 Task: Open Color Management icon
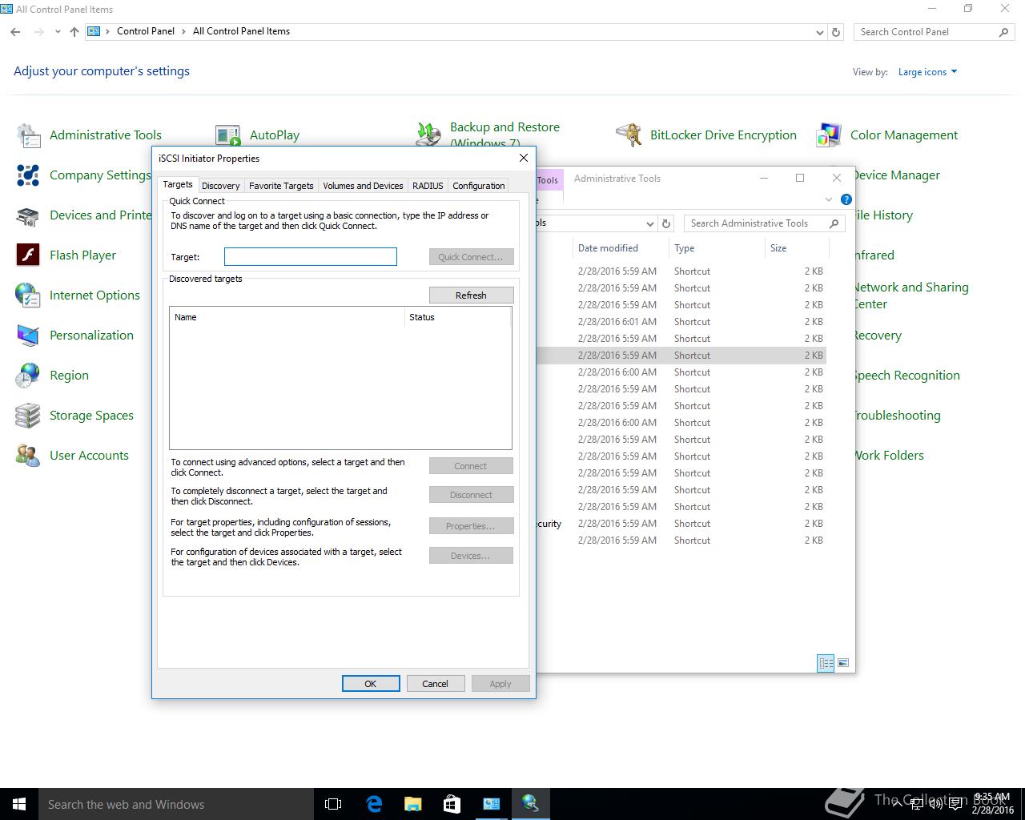[x=829, y=135]
